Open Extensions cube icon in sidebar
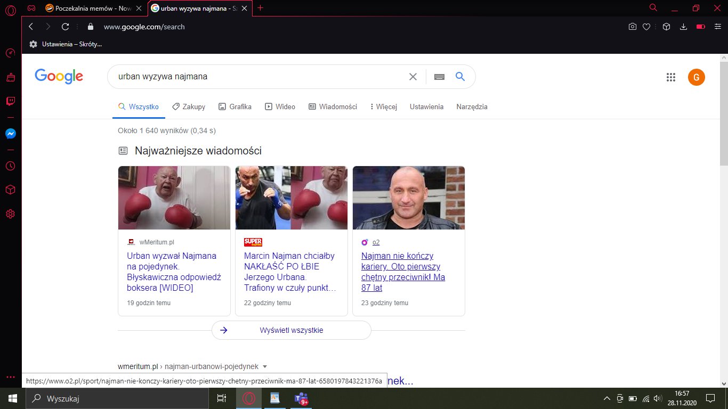Viewport: 728px width, 409px height. coord(11,190)
